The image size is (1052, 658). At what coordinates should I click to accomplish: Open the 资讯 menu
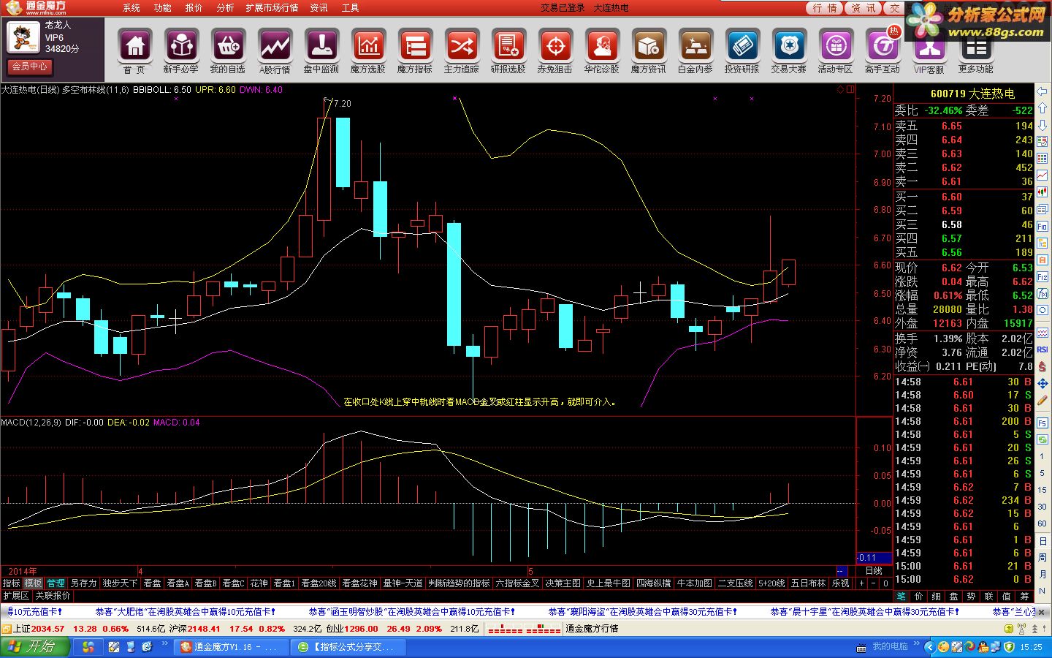click(319, 8)
